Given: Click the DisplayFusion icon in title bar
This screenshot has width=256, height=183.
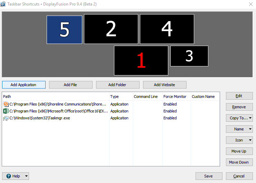Looking at the screenshot, I should (x=3, y=4).
